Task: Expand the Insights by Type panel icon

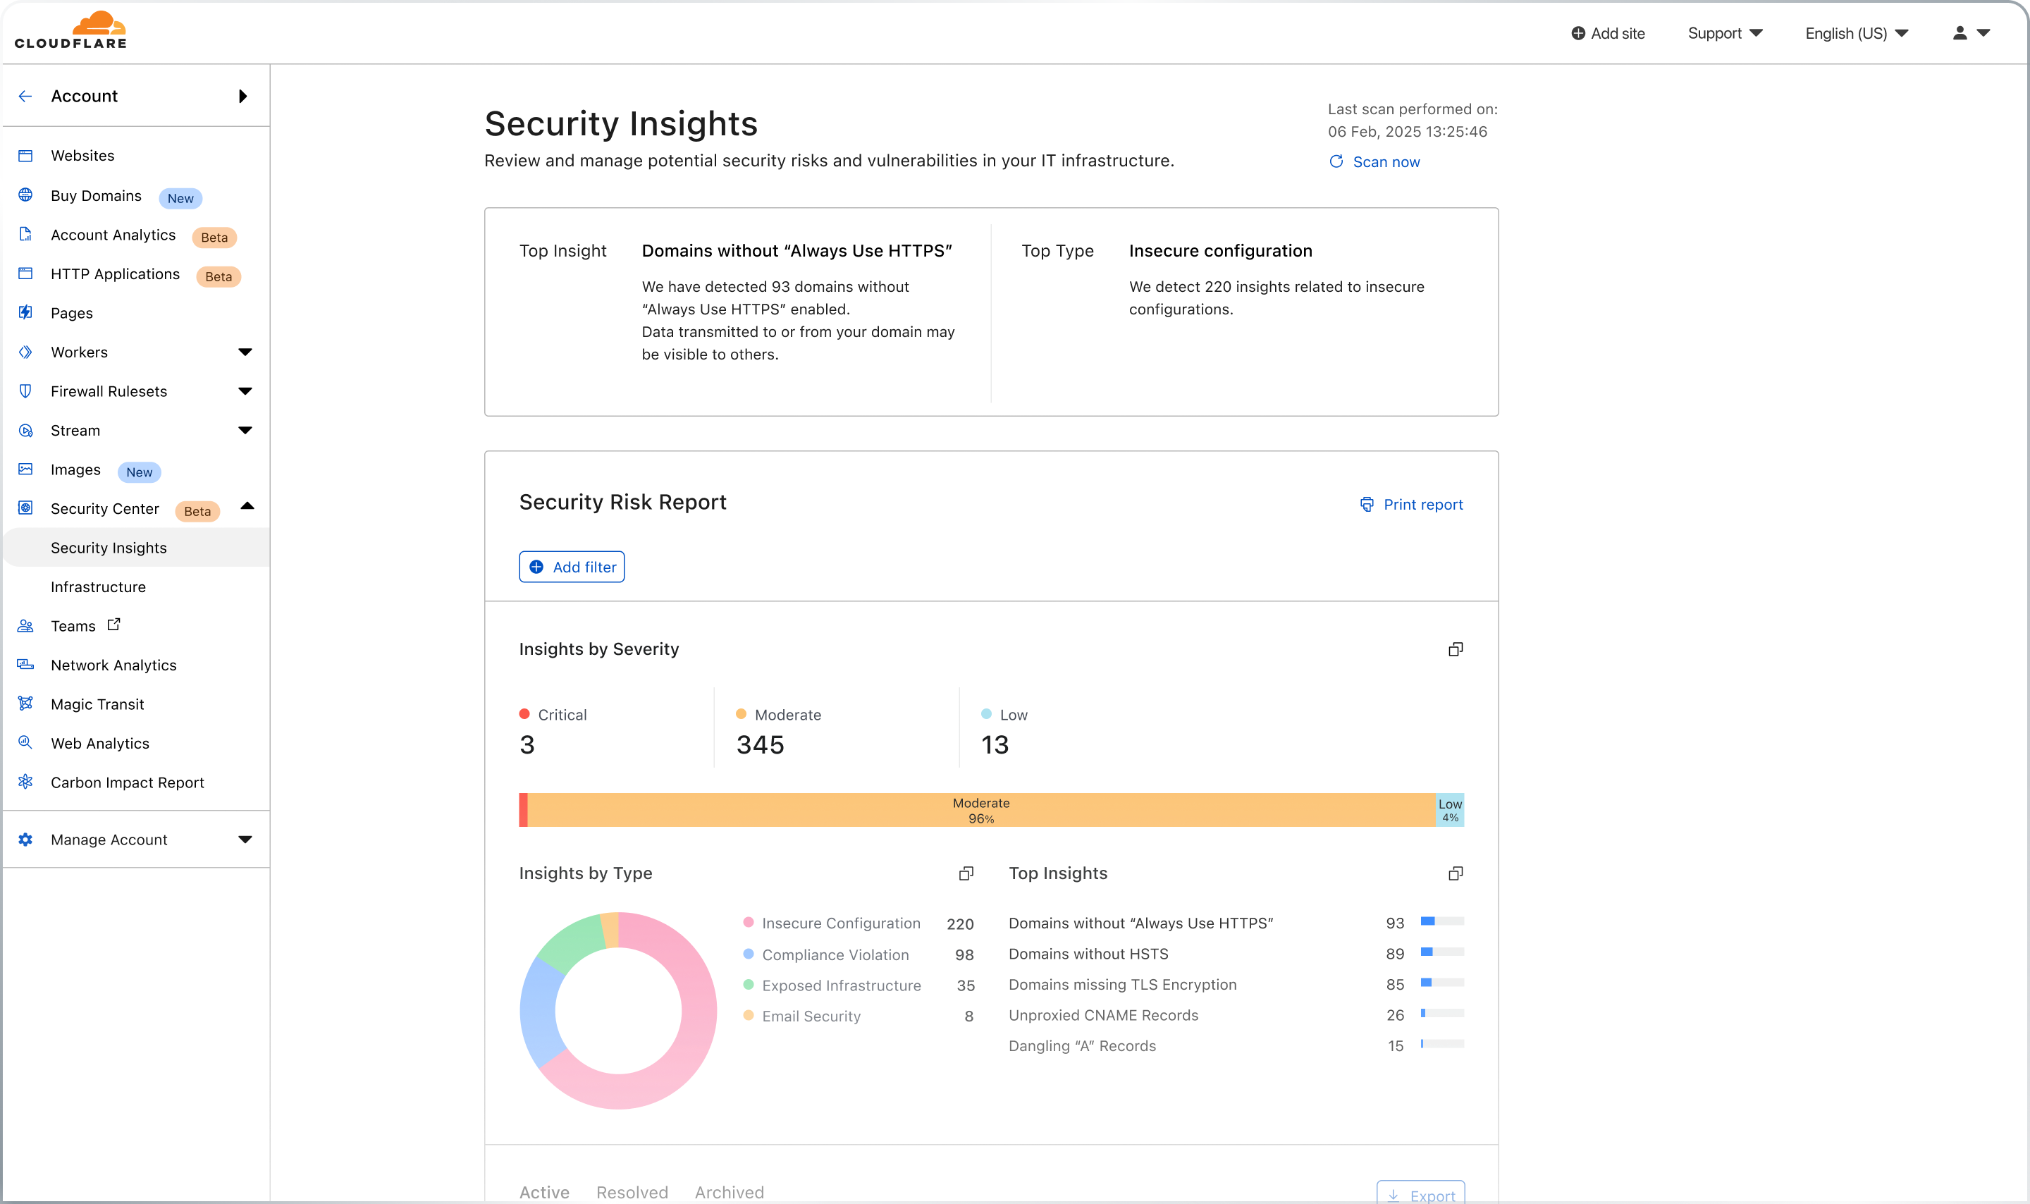Action: tap(965, 874)
